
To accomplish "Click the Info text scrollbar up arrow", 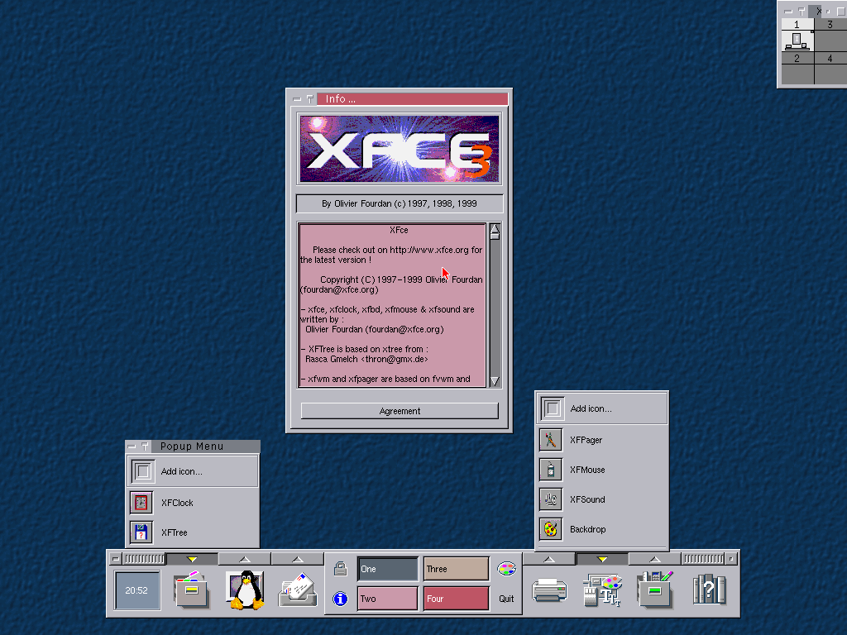I will [x=495, y=229].
